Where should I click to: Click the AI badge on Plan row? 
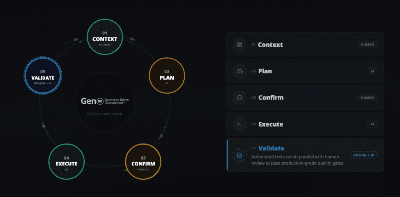point(372,71)
